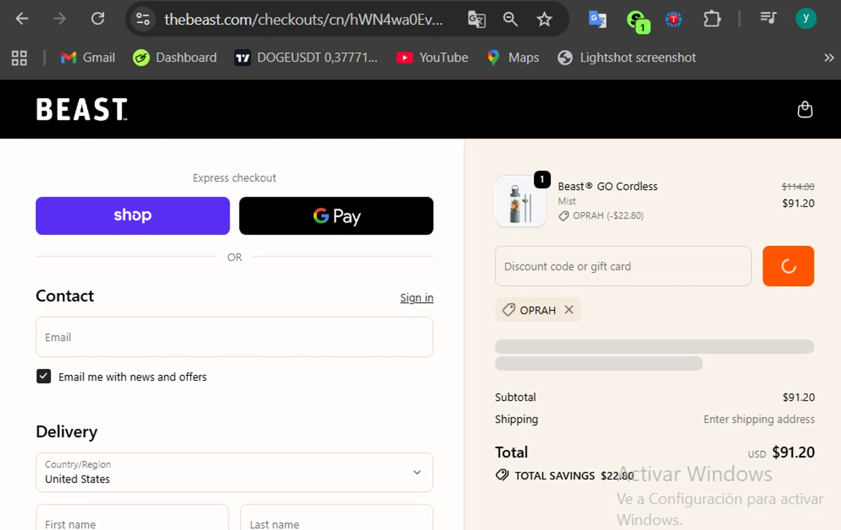The image size is (841, 530).
Task: Open the Chrome profile avatar
Action: click(806, 18)
